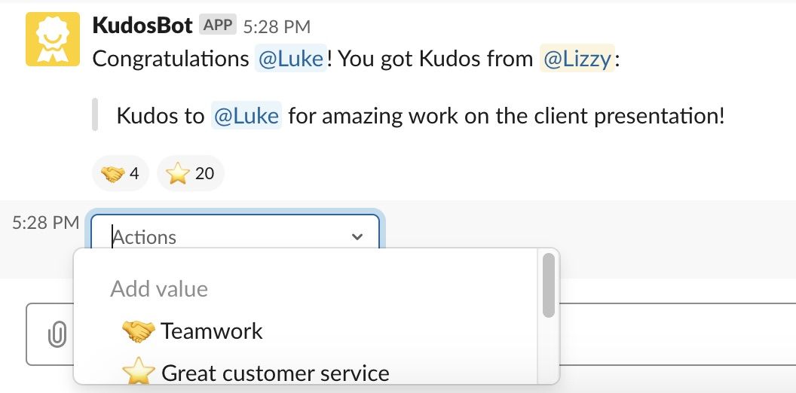Click the 5:28 PM timestamp beside KudosBot name

click(277, 26)
